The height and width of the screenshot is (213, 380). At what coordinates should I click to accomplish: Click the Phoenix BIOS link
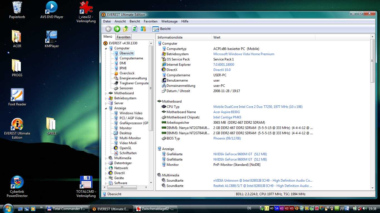click(x=227, y=138)
